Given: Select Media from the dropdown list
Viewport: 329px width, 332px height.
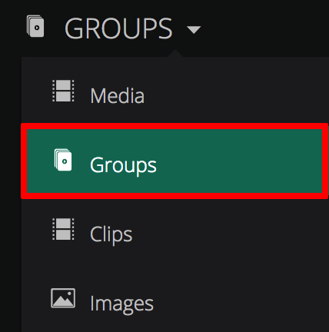Looking at the screenshot, I should [175, 95].
